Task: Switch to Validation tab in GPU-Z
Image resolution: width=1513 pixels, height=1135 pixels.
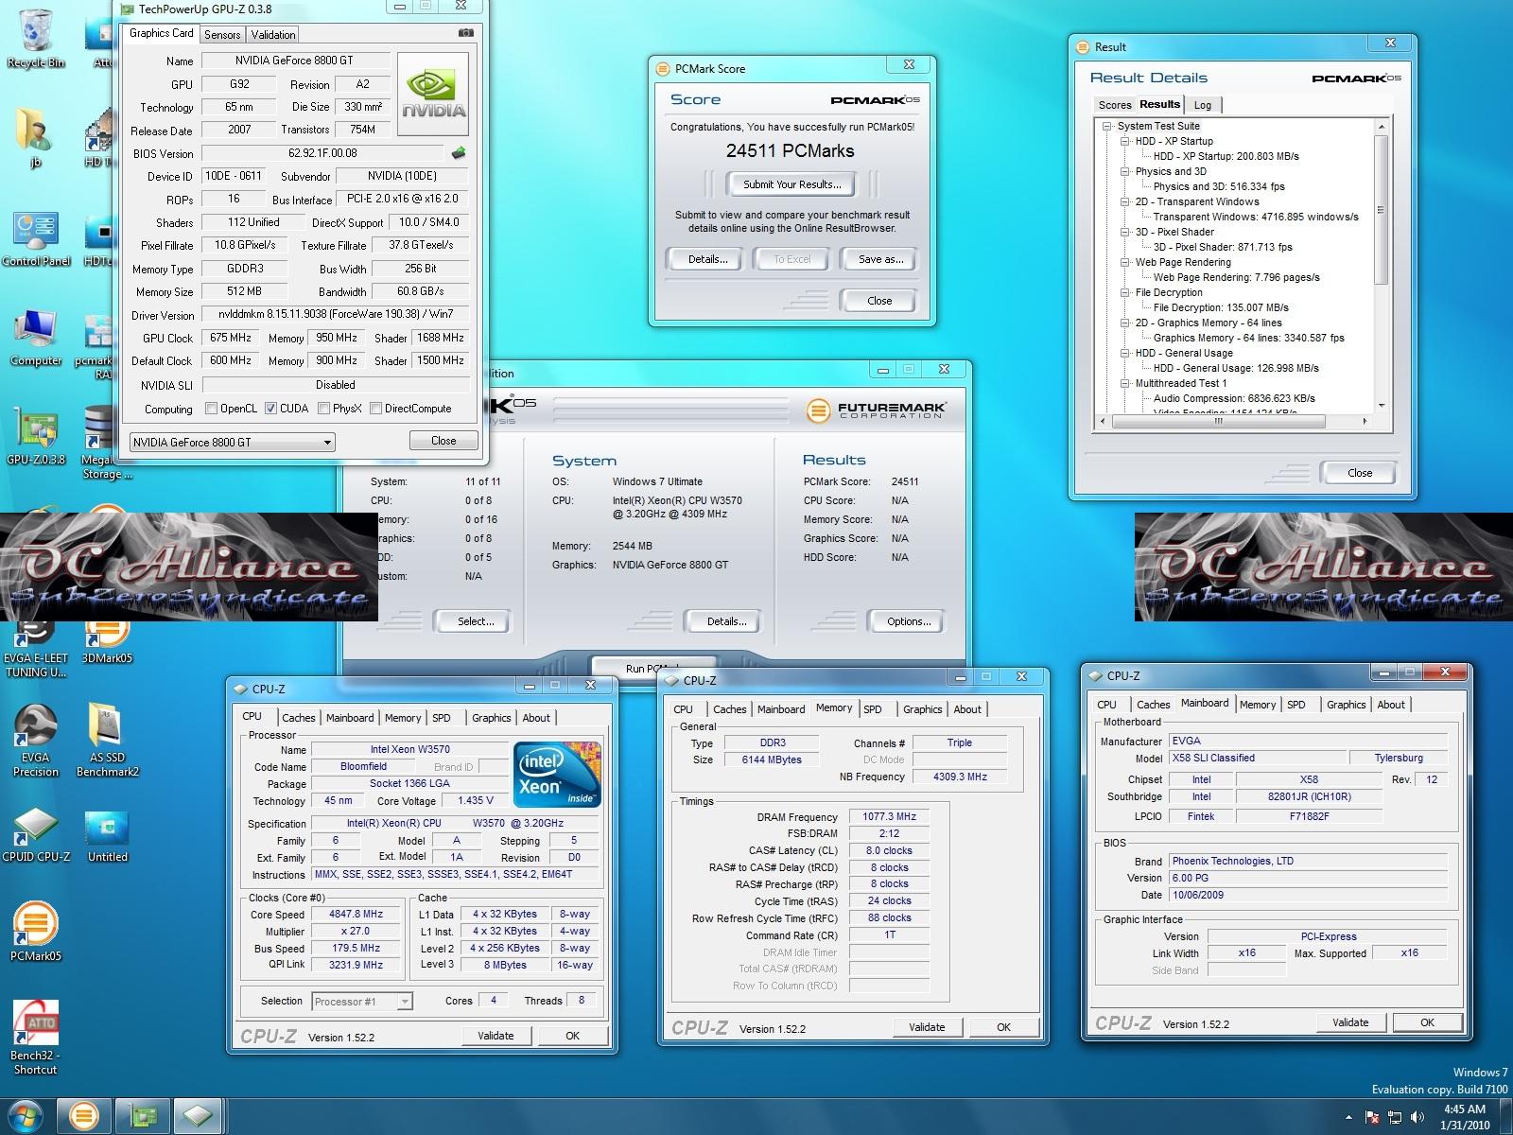Action: pyautogui.click(x=273, y=35)
